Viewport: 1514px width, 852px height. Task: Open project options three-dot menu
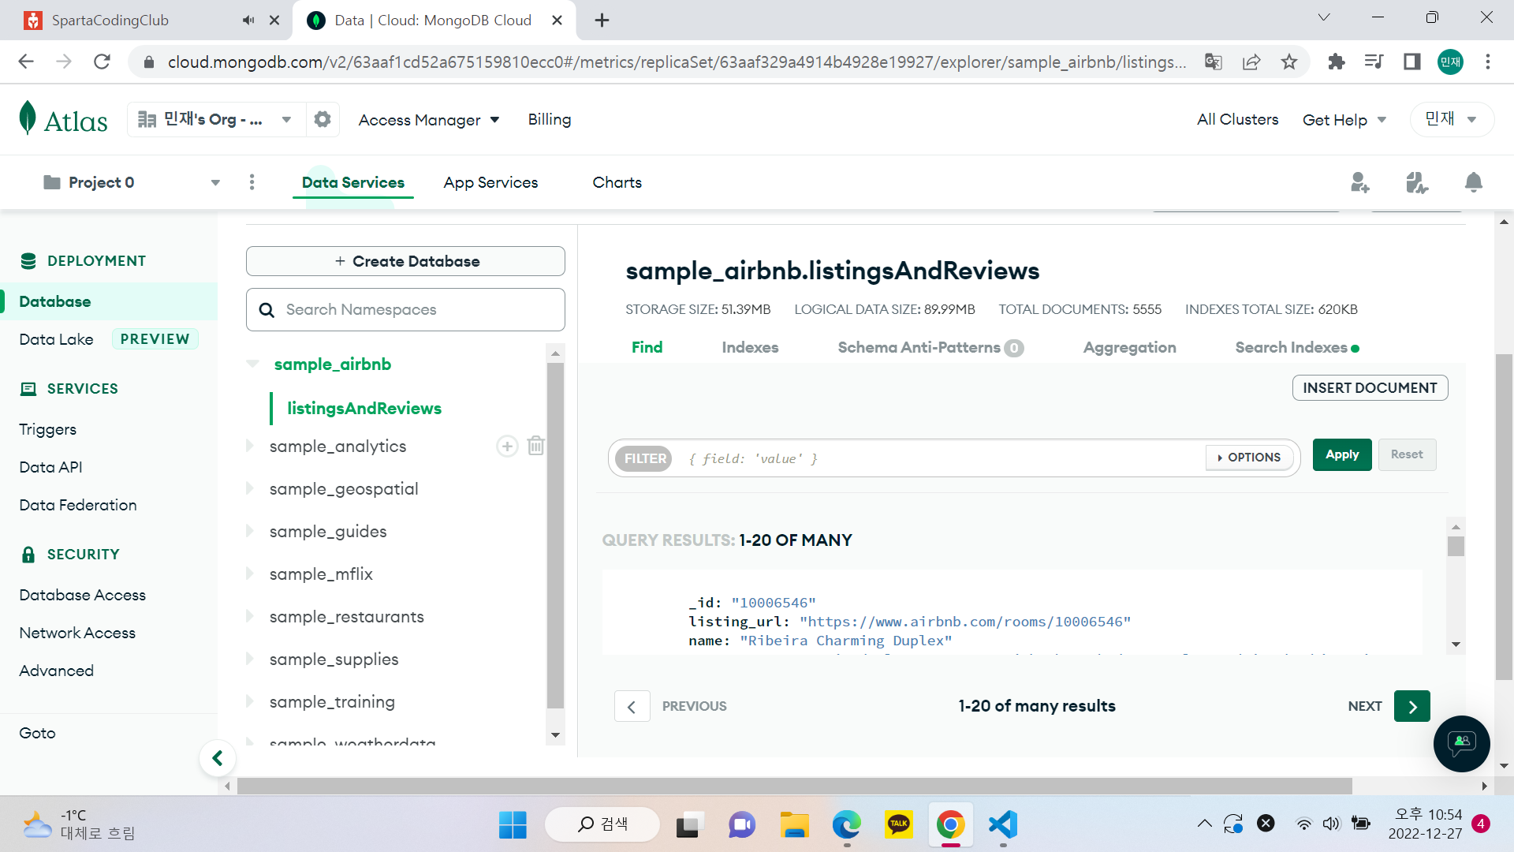pos(252,182)
